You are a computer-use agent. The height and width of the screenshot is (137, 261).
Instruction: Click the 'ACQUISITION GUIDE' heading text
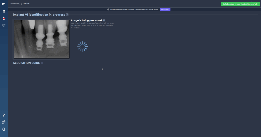(26, 63)
